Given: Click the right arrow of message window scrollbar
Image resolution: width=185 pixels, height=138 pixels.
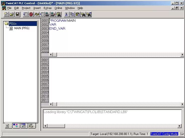Looking at the screenshot, I should pos(179,126).
